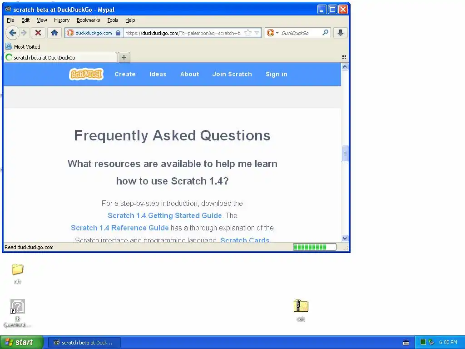
Task: Open the History menu
Action: tap(62, 20)
